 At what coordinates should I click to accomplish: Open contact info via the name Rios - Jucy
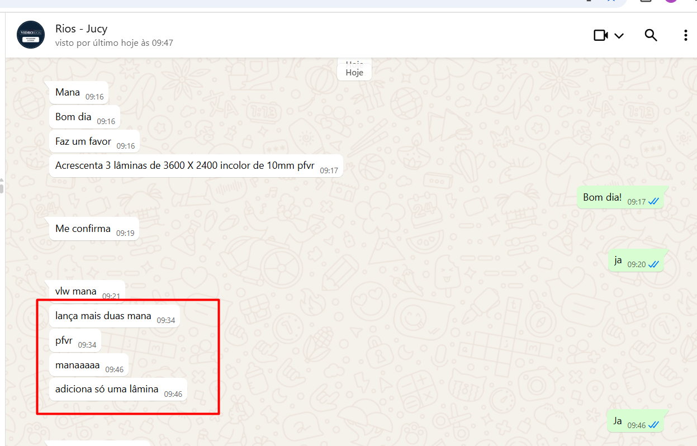pos(81,29)
